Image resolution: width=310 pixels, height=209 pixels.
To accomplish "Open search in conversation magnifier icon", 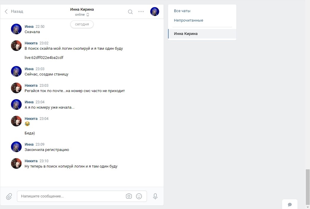I will click(x=130, y=12).
